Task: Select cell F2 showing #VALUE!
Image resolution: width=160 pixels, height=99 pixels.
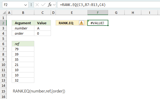Action: (98, 23)
